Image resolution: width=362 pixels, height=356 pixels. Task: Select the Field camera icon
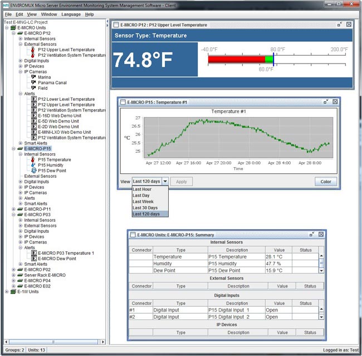(x=33, y=88)
